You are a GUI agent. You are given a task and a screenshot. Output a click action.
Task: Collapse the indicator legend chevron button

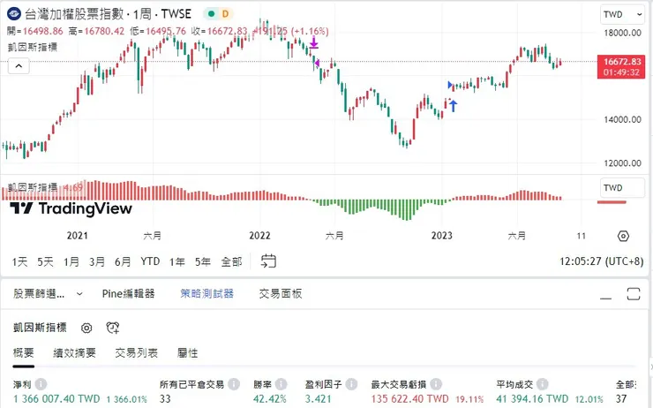19,66
